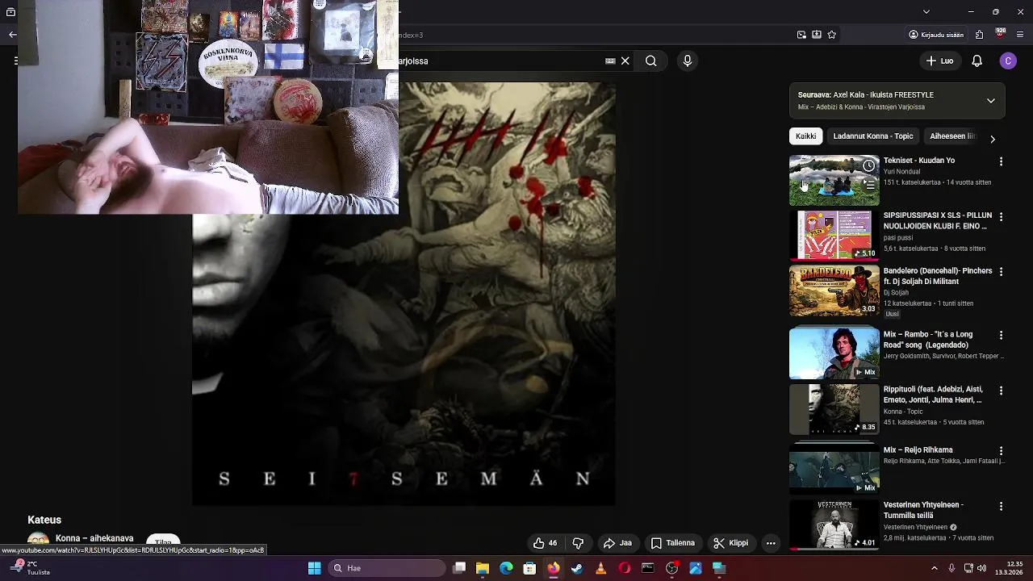
Task: Open SIPSIPUSSIPASI X SLS video thumbnail
Action: (x=834, y=235)
